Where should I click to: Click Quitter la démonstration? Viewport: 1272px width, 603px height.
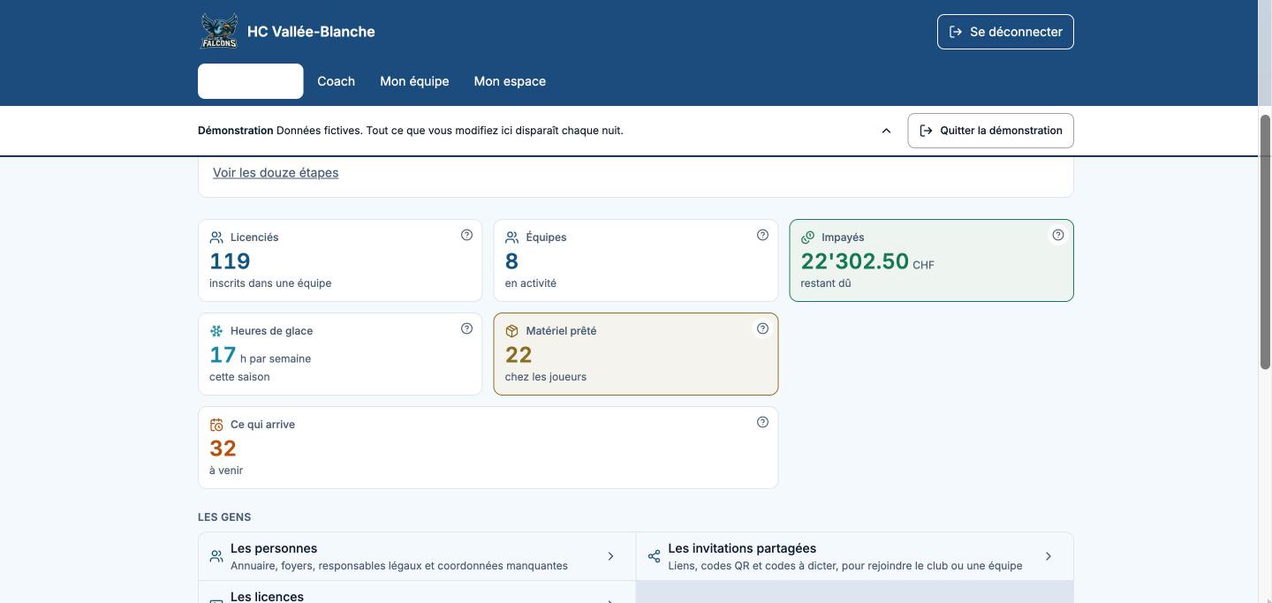990,131
